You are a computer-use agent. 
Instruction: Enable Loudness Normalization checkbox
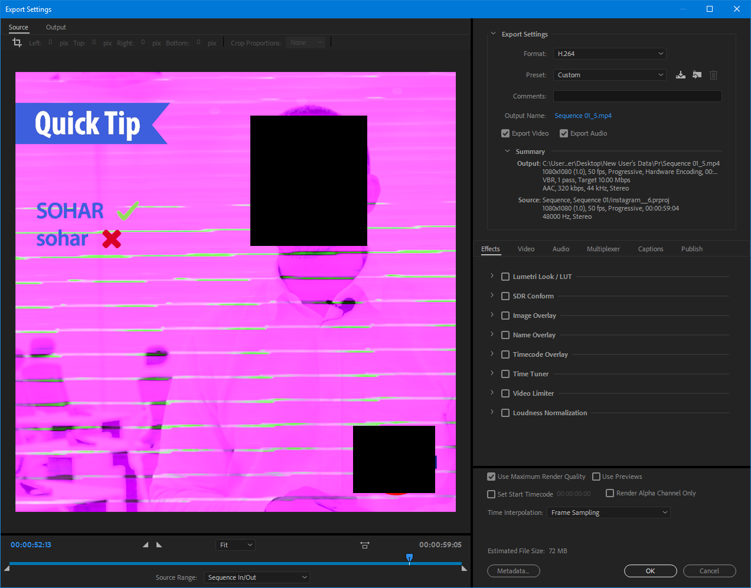[x=505, y=413]
